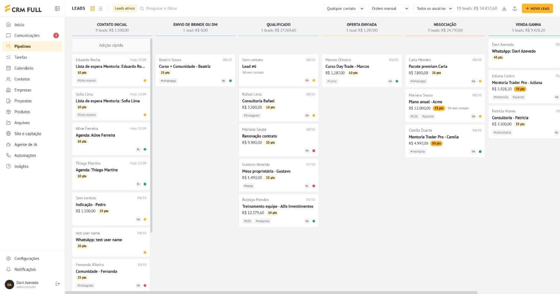Click the Configurações gear icon
The image size is (560, 294).
(9, 258)
